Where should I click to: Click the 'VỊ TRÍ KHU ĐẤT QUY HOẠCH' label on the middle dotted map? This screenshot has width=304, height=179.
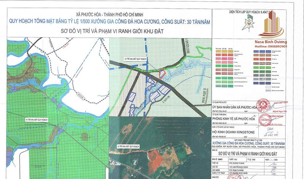[x=136, y=59]
